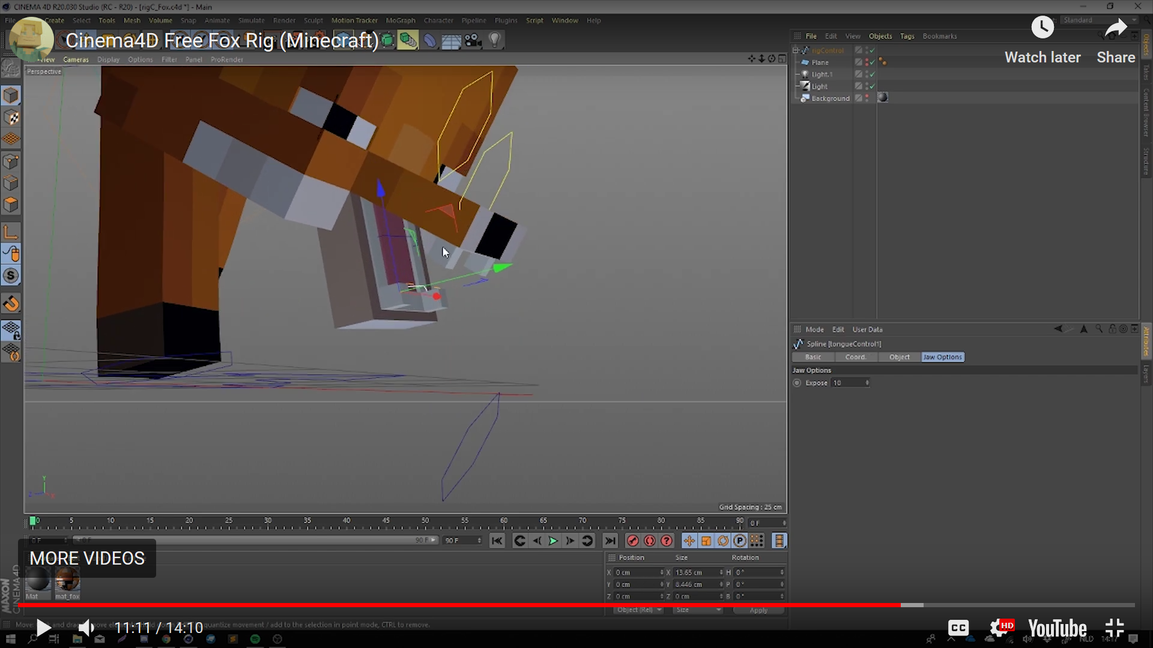
Task: Open the Object (Rel) dropdown
Action: (x=639, y=610)
